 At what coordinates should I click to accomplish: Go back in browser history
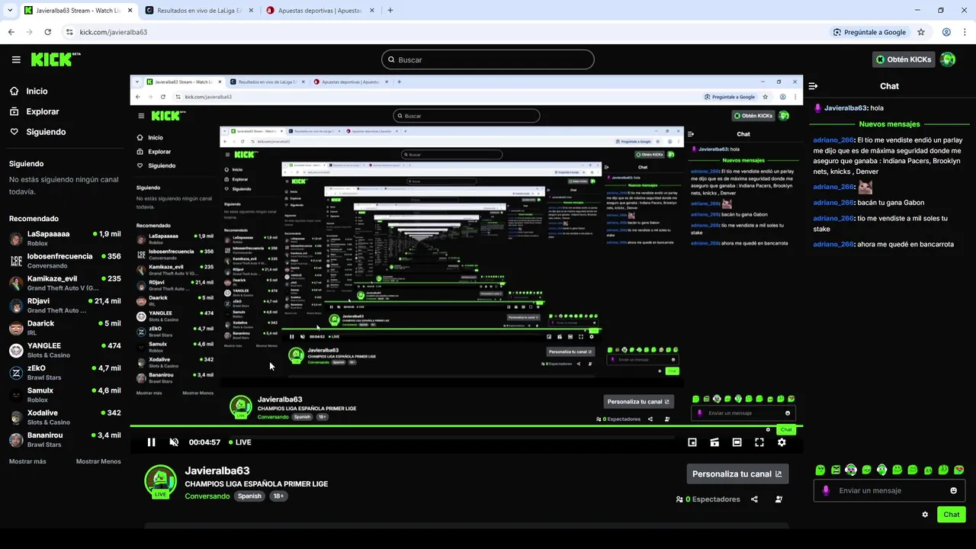point(11,32)
